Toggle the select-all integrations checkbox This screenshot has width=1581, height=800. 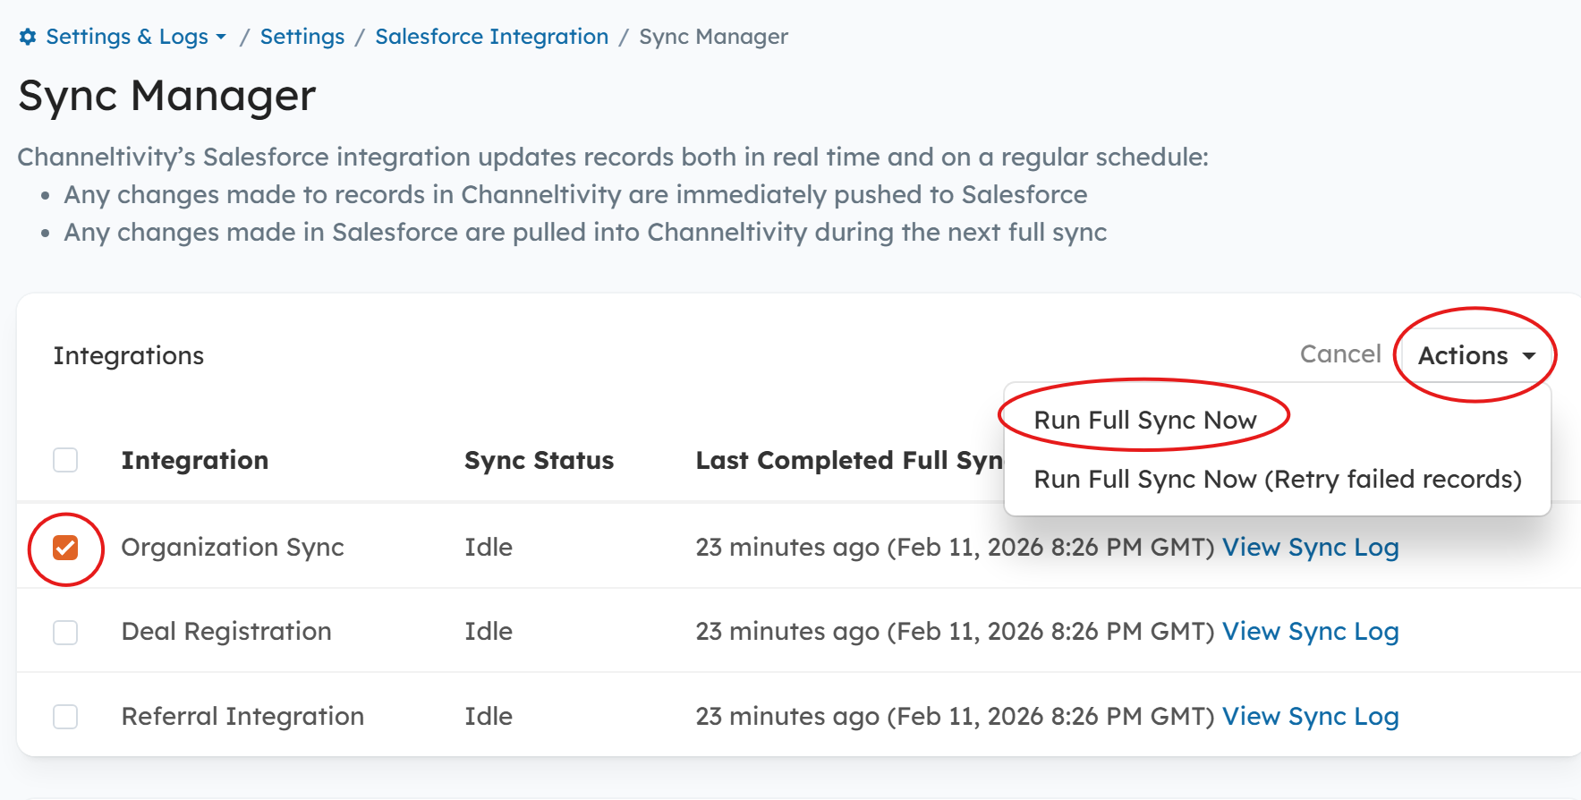65,460
